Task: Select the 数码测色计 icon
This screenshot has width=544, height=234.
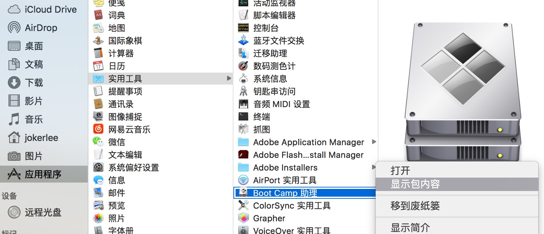Action: click(x=243, y=66)
